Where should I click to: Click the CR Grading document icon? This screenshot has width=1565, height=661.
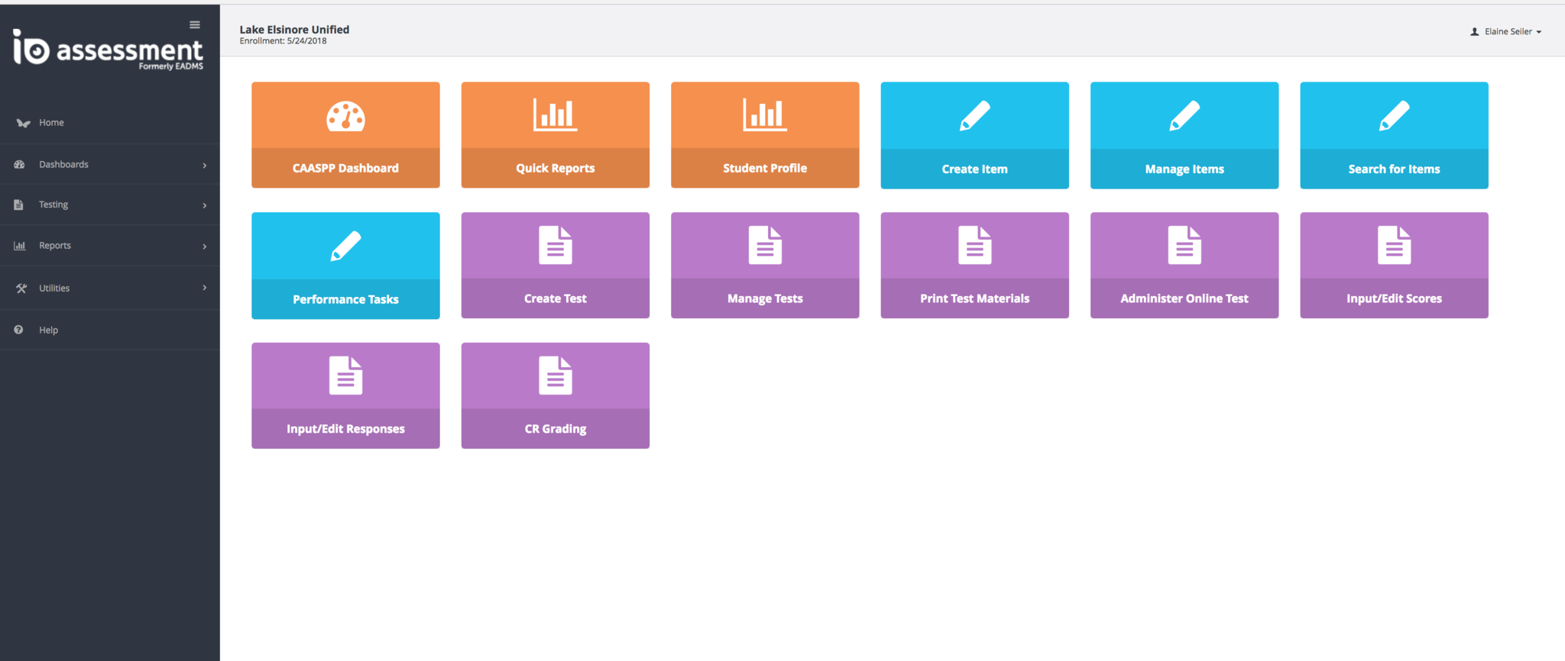[x=555, y=376]
